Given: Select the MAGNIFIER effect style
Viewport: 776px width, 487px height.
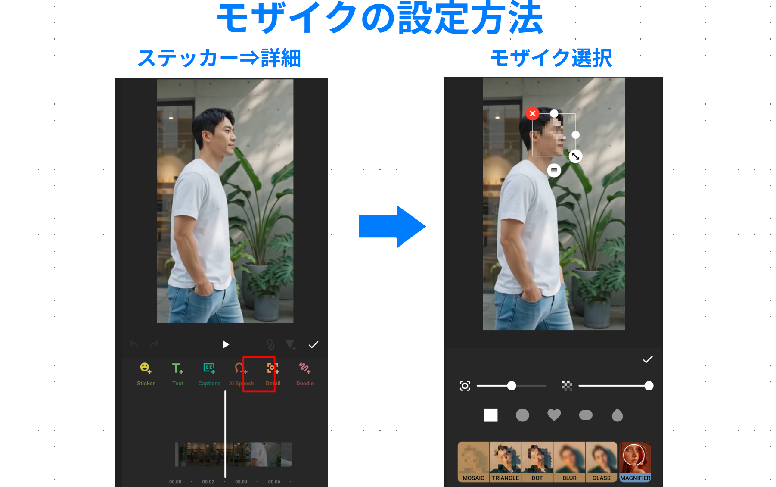Looking at the screenshot, I should [635, 462].
